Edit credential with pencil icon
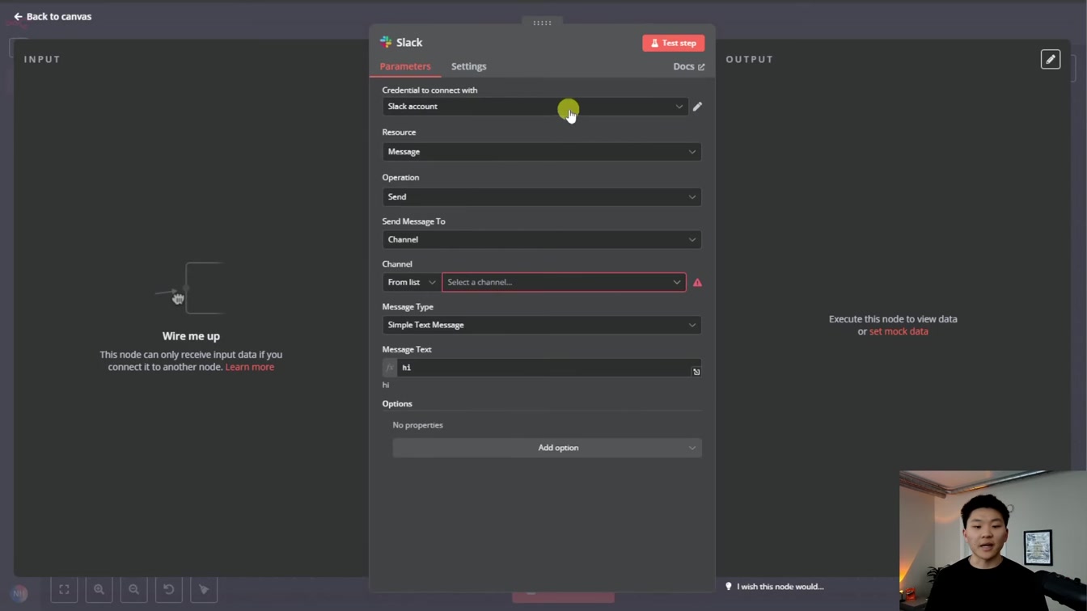 (x=697, y=106)
